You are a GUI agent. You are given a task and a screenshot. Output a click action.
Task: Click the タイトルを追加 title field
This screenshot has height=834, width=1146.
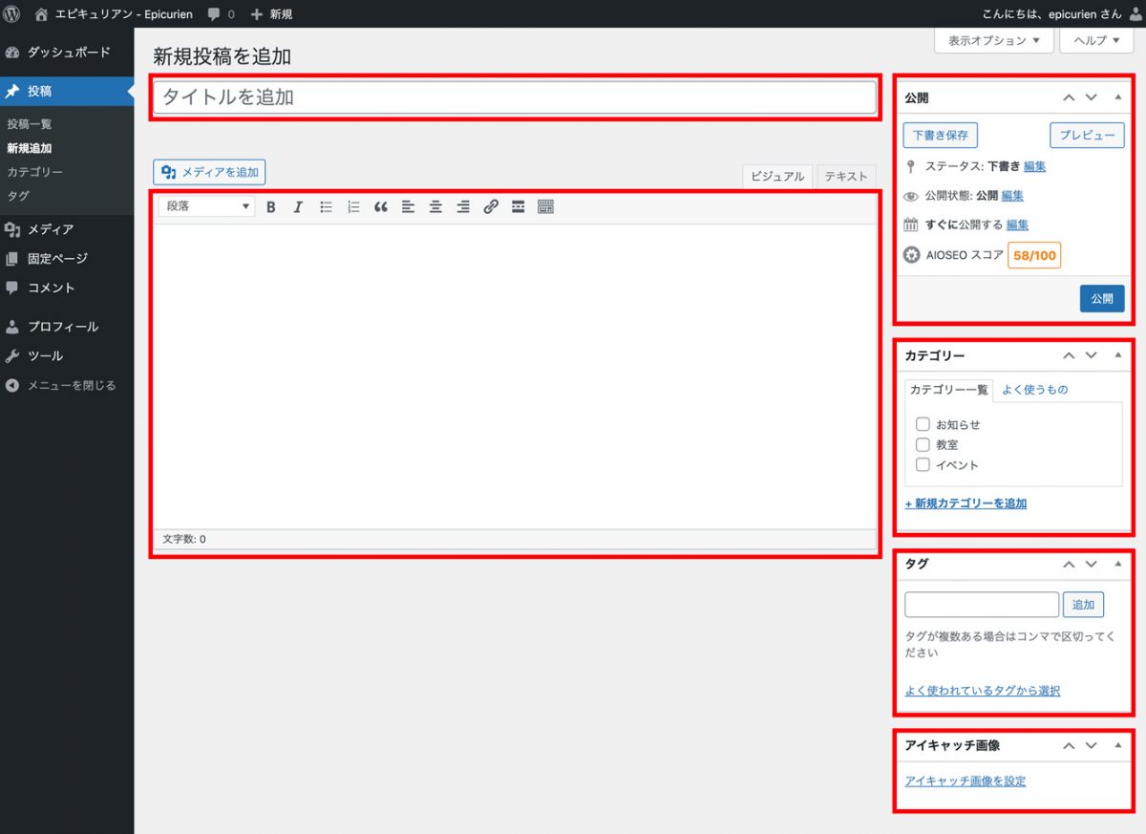pos(514,97)
